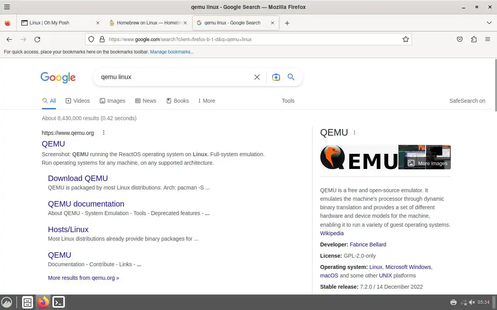This screenshot has height=310, width=497.
Task: Open SafeSearch on setting
Action: pos(467,101)
